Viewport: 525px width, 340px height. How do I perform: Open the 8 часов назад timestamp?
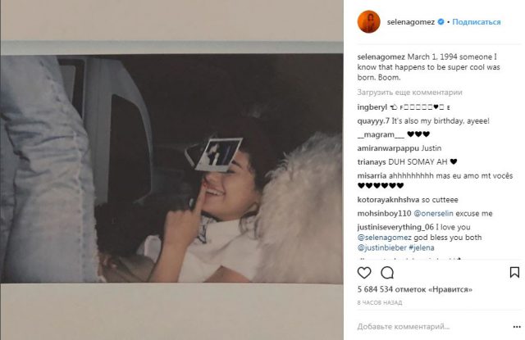pos(380,302)
